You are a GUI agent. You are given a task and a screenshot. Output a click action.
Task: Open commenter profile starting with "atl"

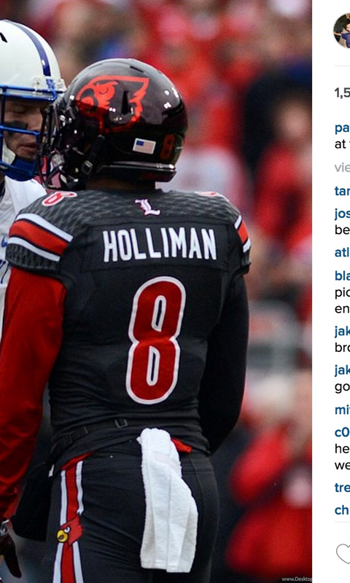click(342, 252)
